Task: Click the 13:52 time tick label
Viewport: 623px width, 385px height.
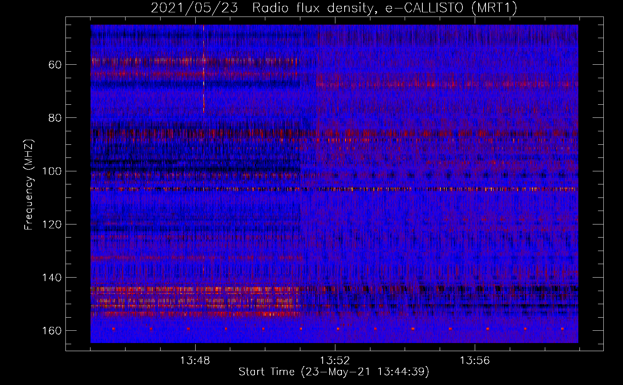Action: pos(335,360)
